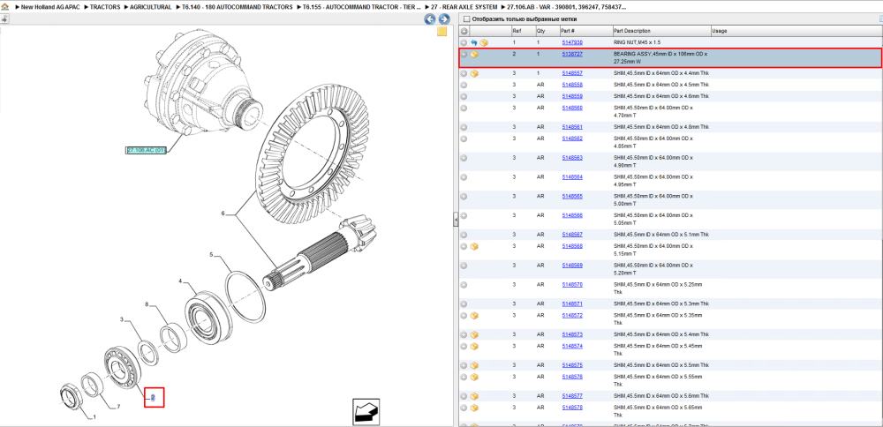The image size is (883, 427).
Task: Select callout number 1 in diagram
Action: [x=94, y=417]
